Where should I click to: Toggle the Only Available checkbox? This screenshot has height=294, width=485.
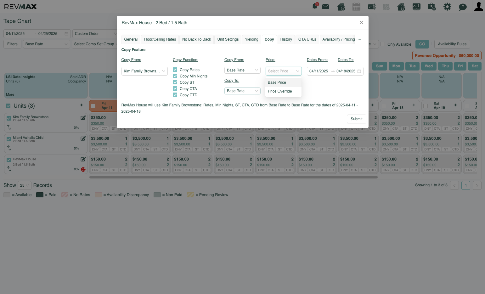coord(383,44)
